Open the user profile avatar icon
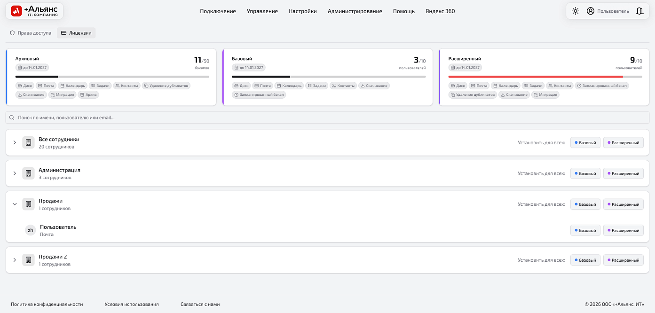655x313 pixels. coord(591,11)
